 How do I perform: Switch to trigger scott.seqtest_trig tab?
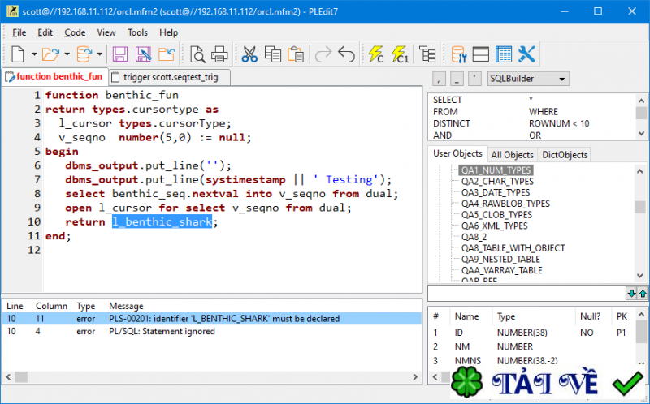point(170,77)
